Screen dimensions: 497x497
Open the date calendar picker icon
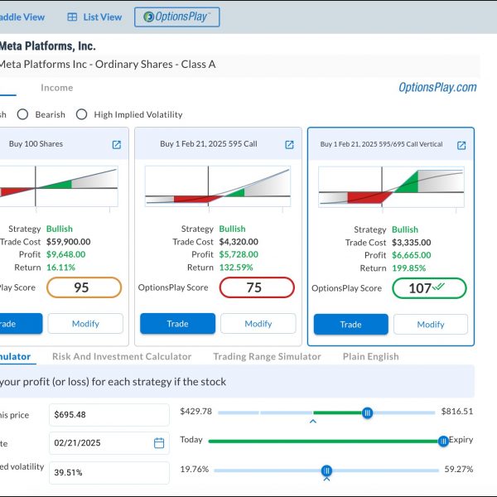coord(159,443)
